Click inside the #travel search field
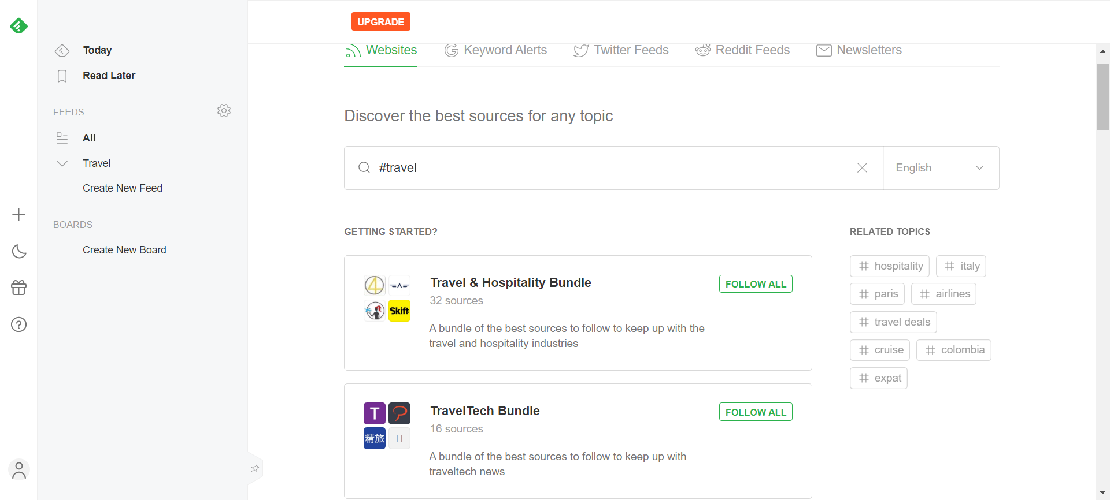Screen dimensions: 1110x500 click(x=578, y=167)
